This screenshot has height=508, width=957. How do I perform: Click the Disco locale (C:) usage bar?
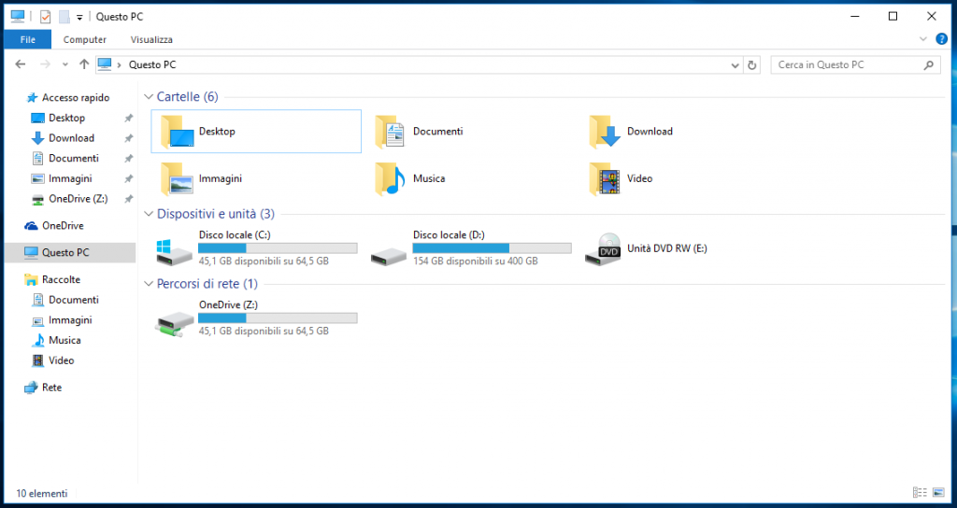click(278, 248)
